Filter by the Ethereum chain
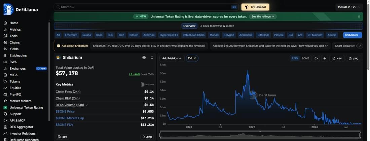 click(71, 35)
